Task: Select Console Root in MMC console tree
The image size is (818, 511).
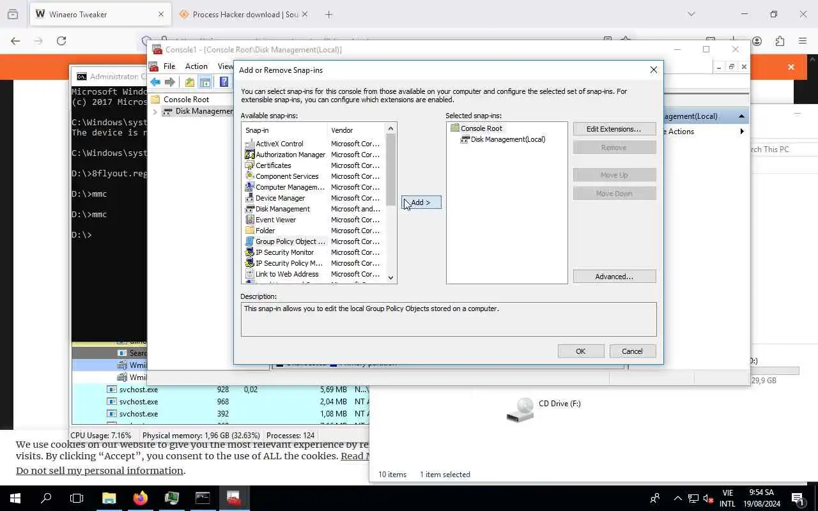Action: tap(180, 100)
